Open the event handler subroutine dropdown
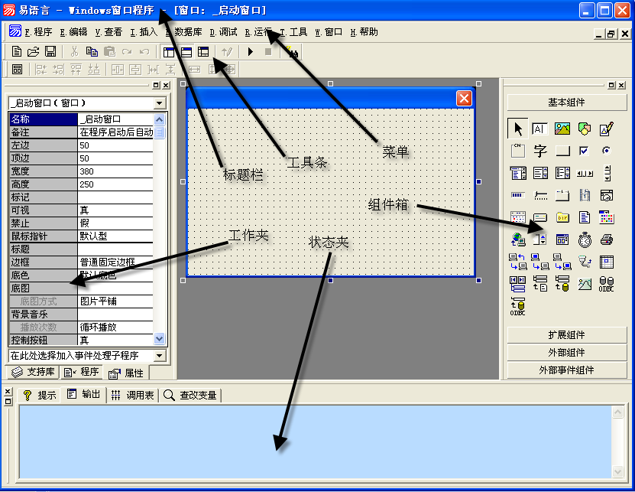This screenshot has height=492, width=635. [x=160, y=356]
